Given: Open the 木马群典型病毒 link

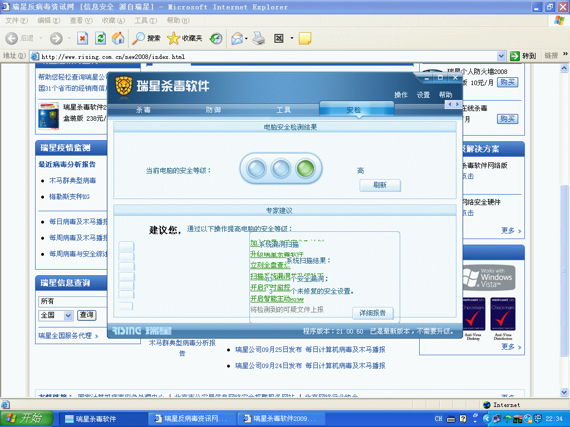Looking at the screenshot, I should coord(73,181).
